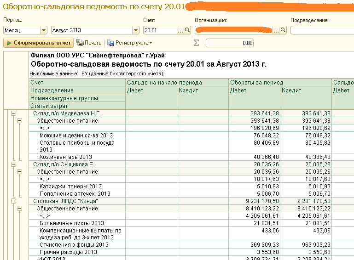Click the Счет magnifier search icon
354x260 pixels.
click(187, 30)
